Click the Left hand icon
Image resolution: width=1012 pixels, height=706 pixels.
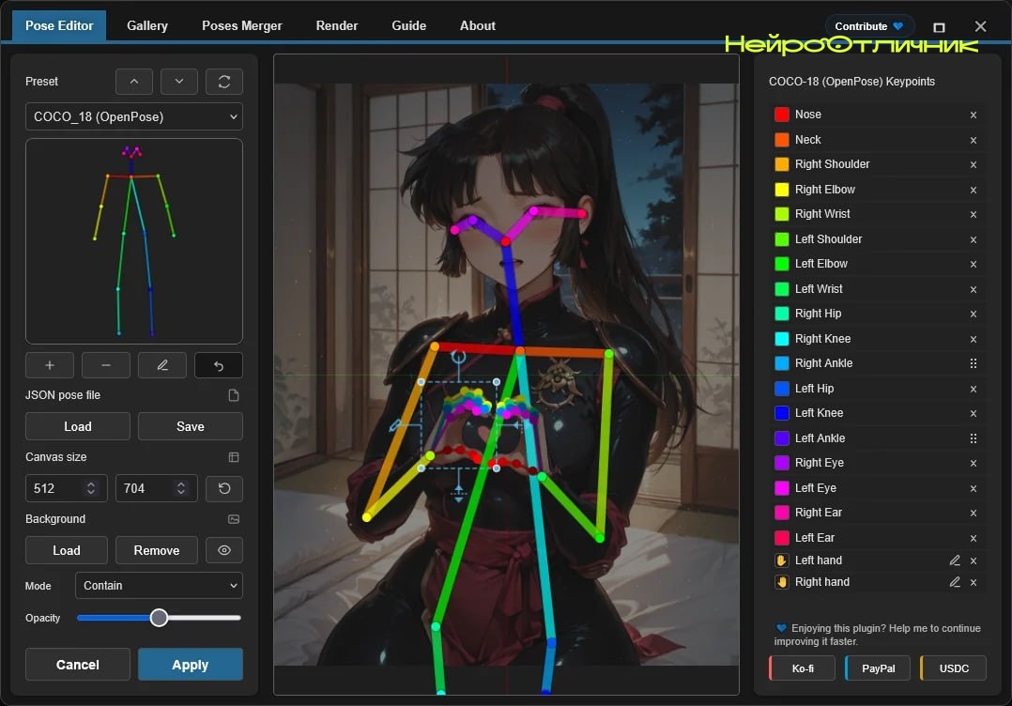782,560
